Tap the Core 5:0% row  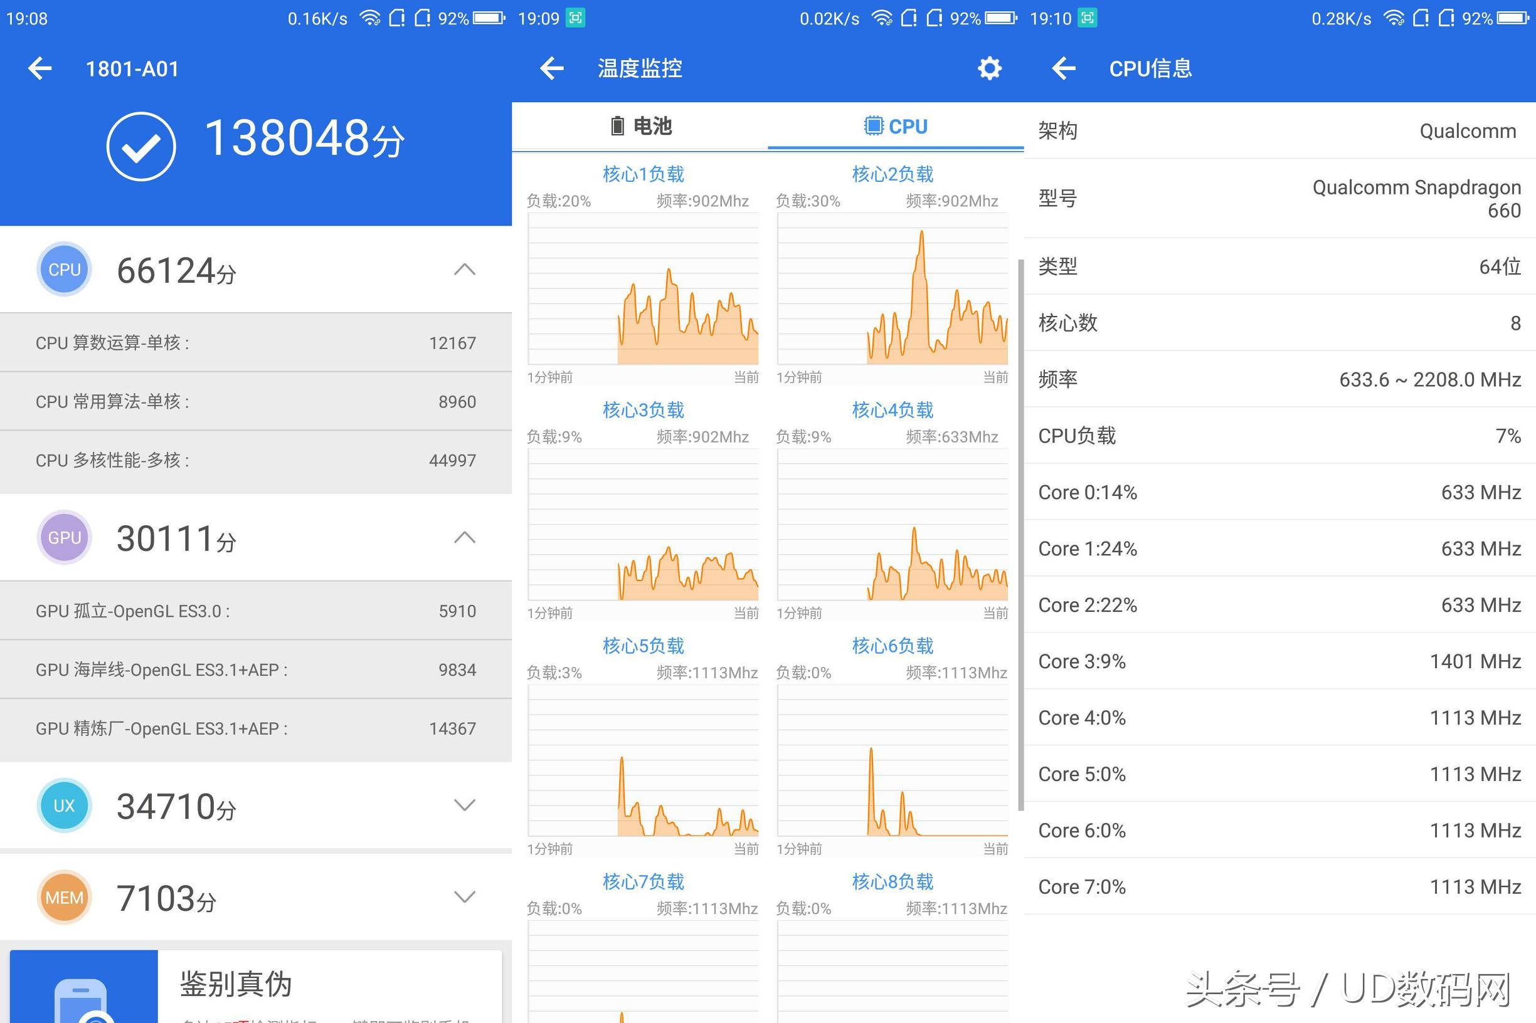[1279, 774]
